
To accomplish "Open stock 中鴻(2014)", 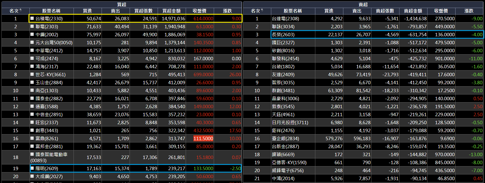I will pos(283,178).
